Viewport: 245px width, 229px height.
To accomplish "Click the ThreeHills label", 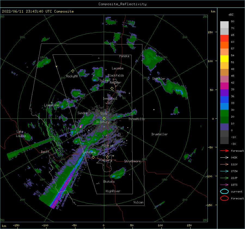I will point(136,119).
